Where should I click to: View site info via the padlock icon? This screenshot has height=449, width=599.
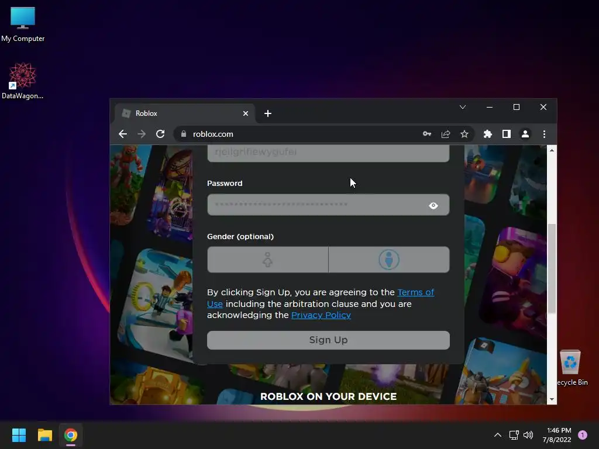click(184, 134)
